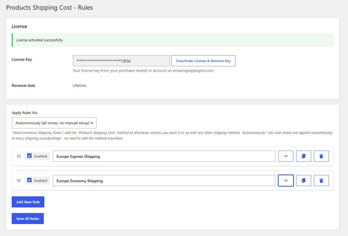Click the 'Lifetime' renewal date value
The height and width of the screenshot is (236, 348).
point(80,85)
